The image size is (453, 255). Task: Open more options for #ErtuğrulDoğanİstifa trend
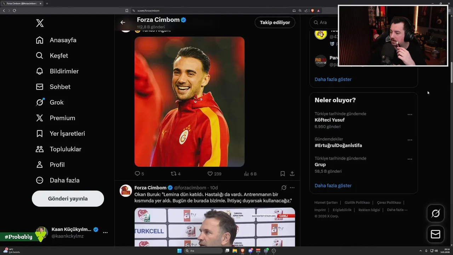point(410,140)
